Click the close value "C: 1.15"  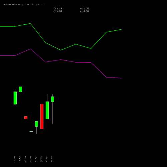(58, 9)
